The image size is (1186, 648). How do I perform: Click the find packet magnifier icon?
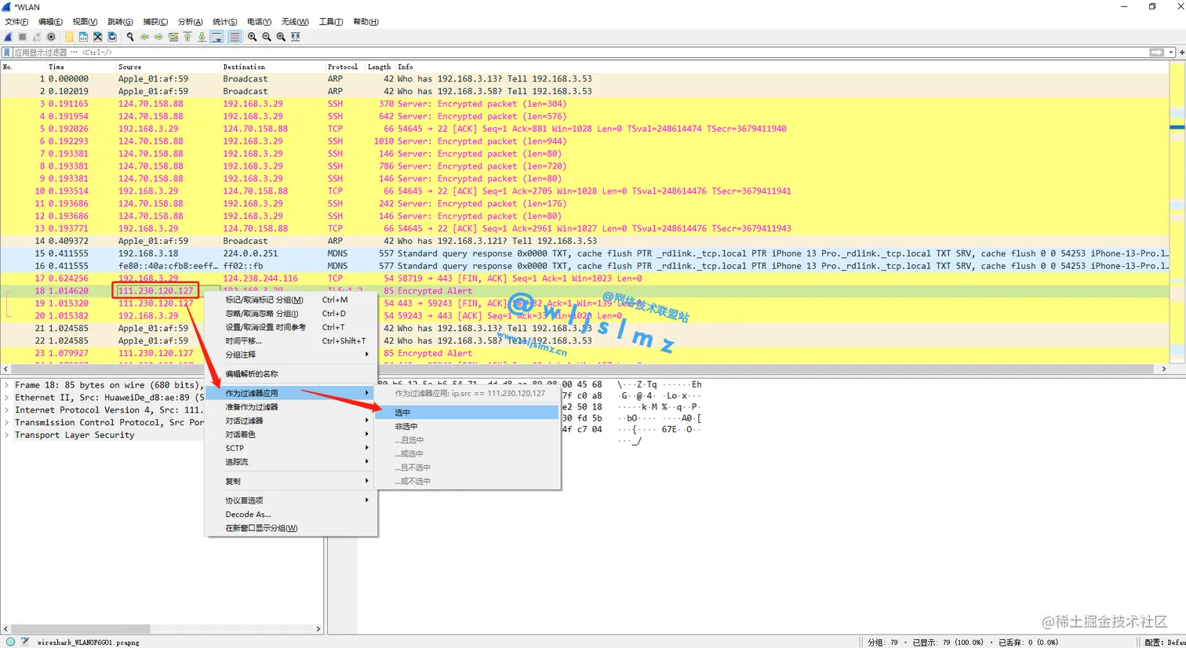coord(130,37)
